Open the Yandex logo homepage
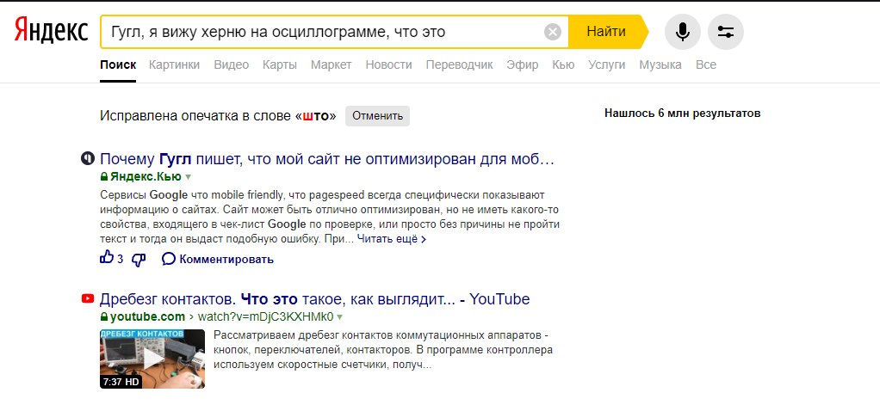The image size is (880, 405). click(51, 31)
